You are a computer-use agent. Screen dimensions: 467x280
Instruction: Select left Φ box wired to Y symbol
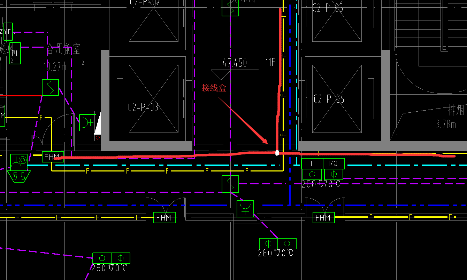(268, 243)
